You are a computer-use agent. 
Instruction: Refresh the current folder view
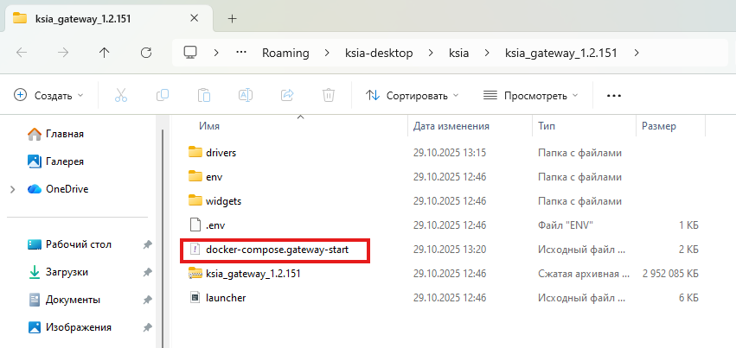(146, 53)
